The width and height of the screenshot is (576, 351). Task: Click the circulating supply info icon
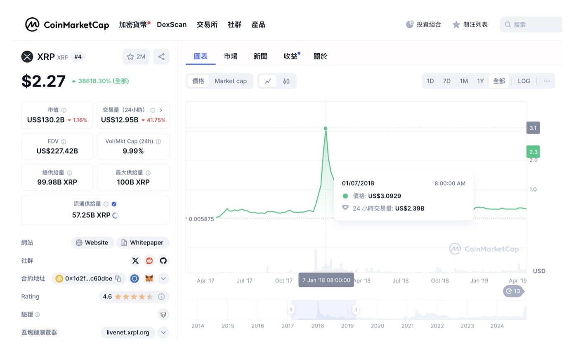pyautogui.click(x=106, y=204)
